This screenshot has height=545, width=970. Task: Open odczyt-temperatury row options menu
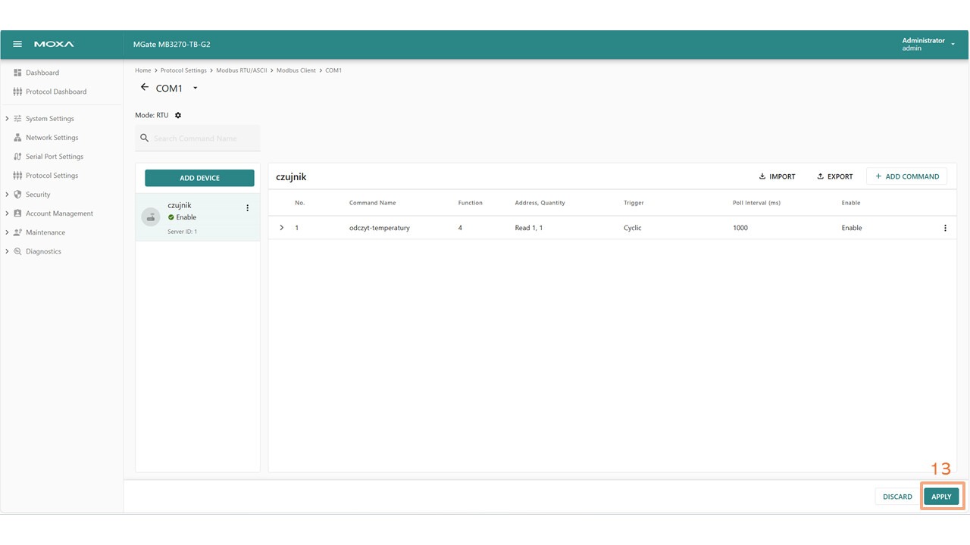(x=944, y=228)
